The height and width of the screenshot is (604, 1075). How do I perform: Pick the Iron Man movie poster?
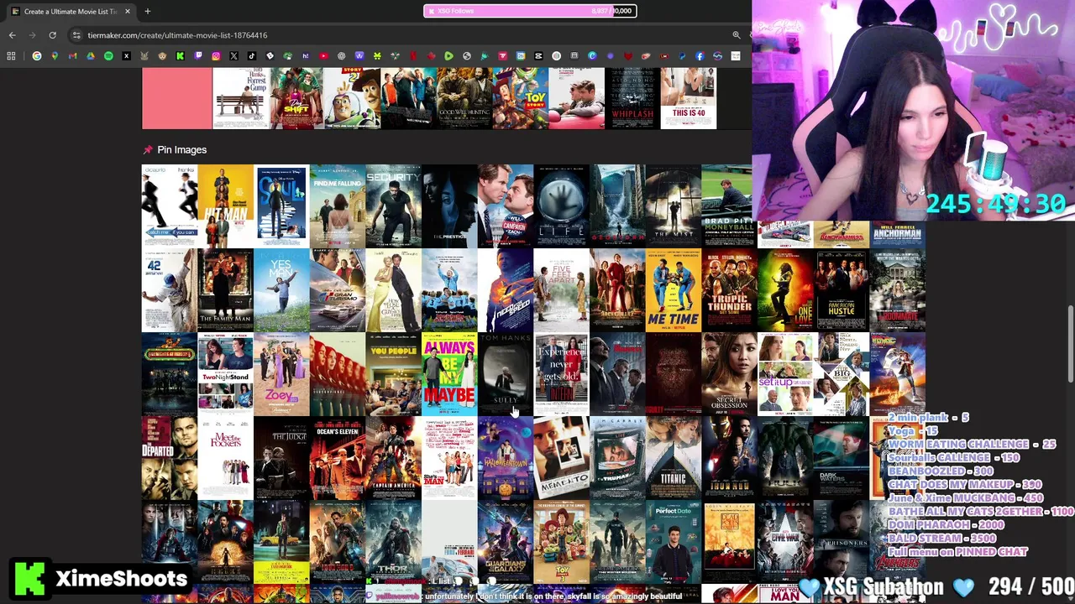[x=729, y=458]
